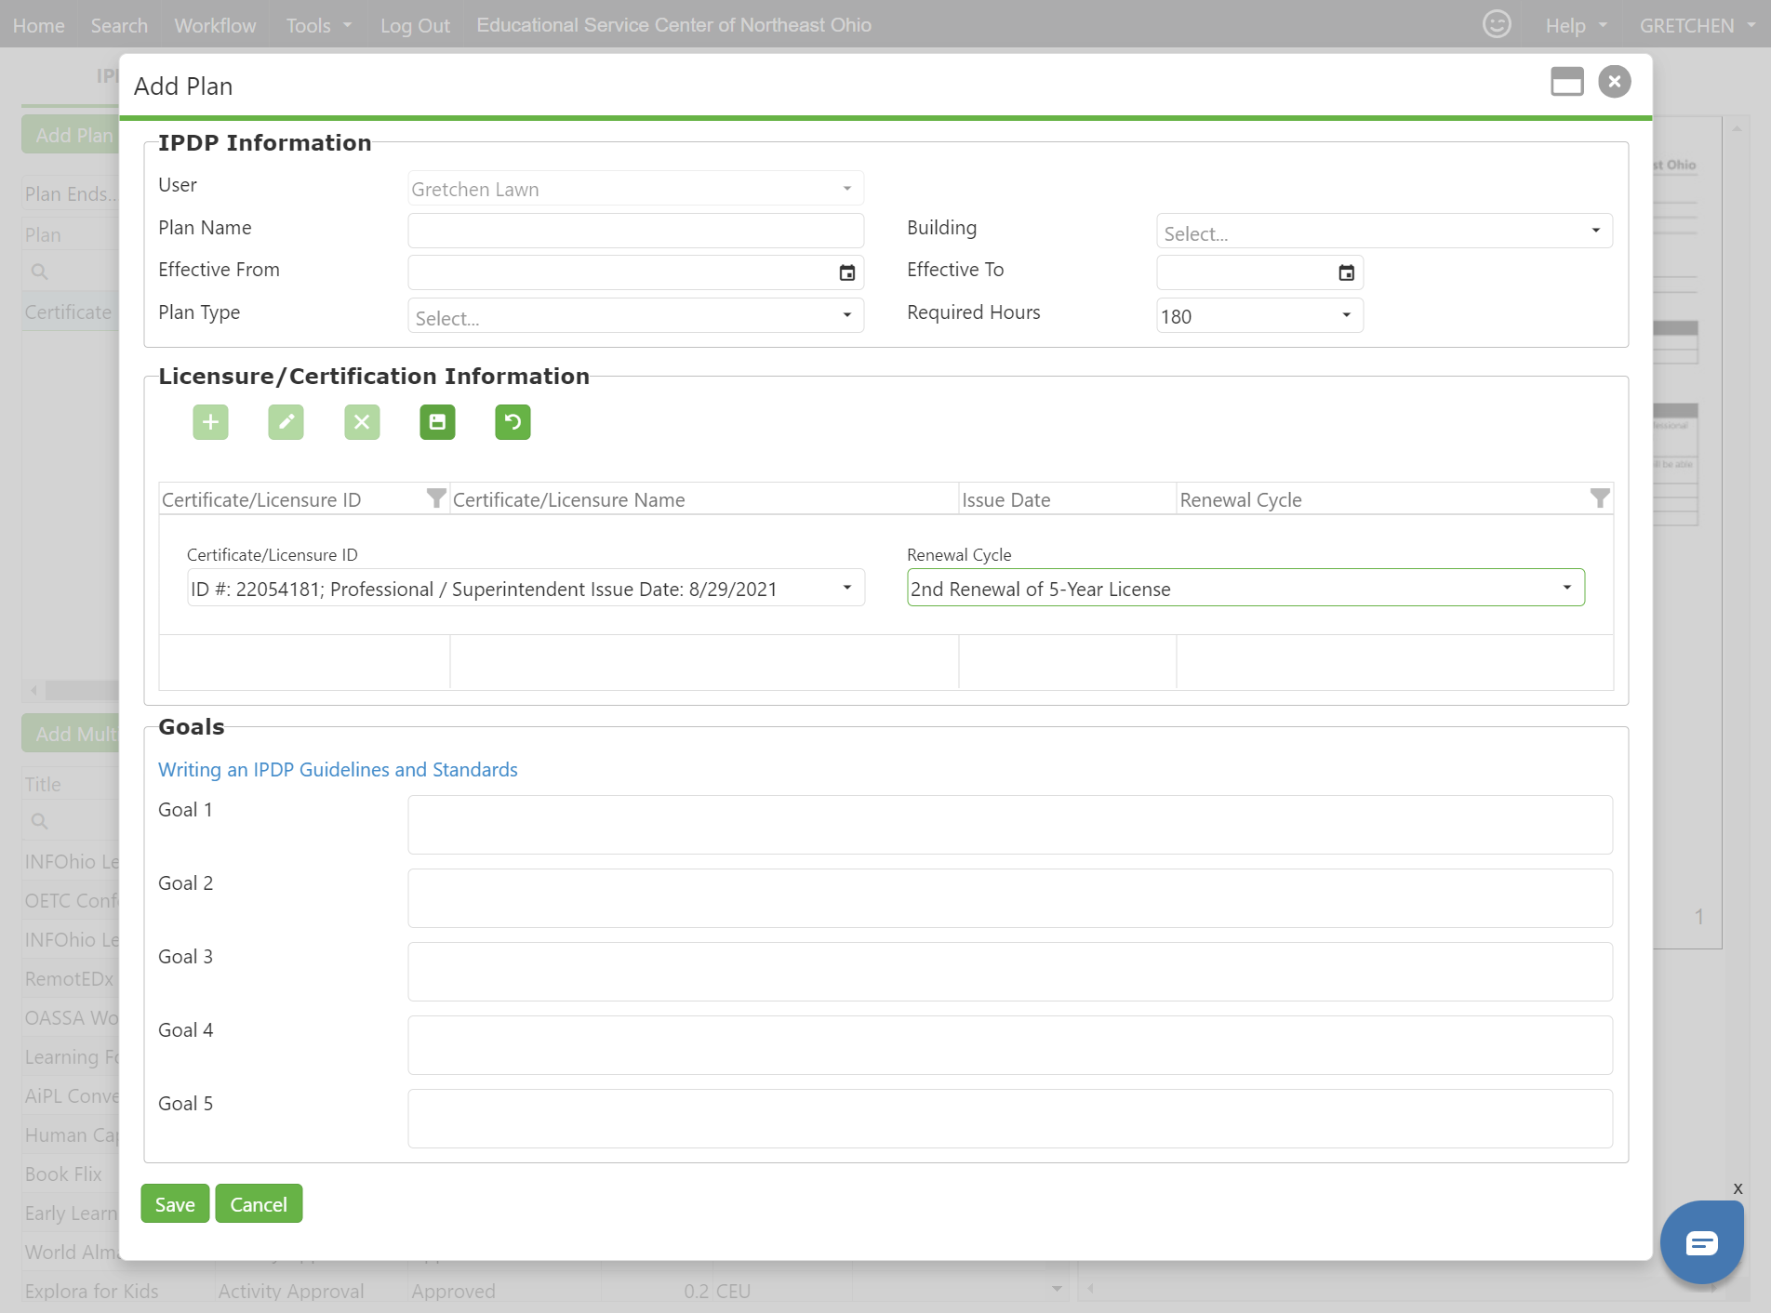Open Writing an IPDP Guidelines and Standards link

coord(338,769)
